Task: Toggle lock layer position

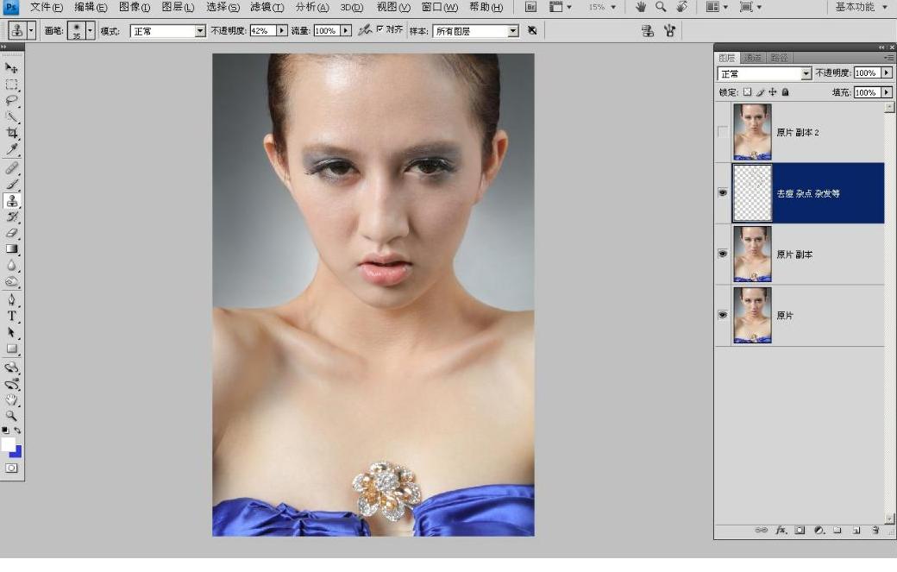Action: (772, 92)
